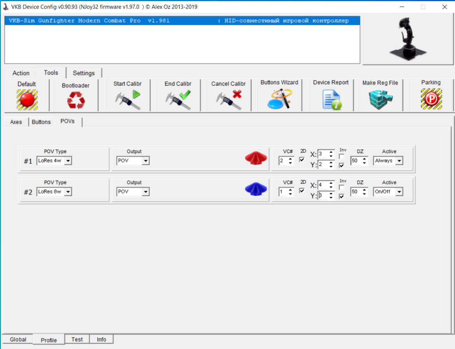Click the Default red button icon
This screenshot has height=349, width=455.
coord(27,100)
